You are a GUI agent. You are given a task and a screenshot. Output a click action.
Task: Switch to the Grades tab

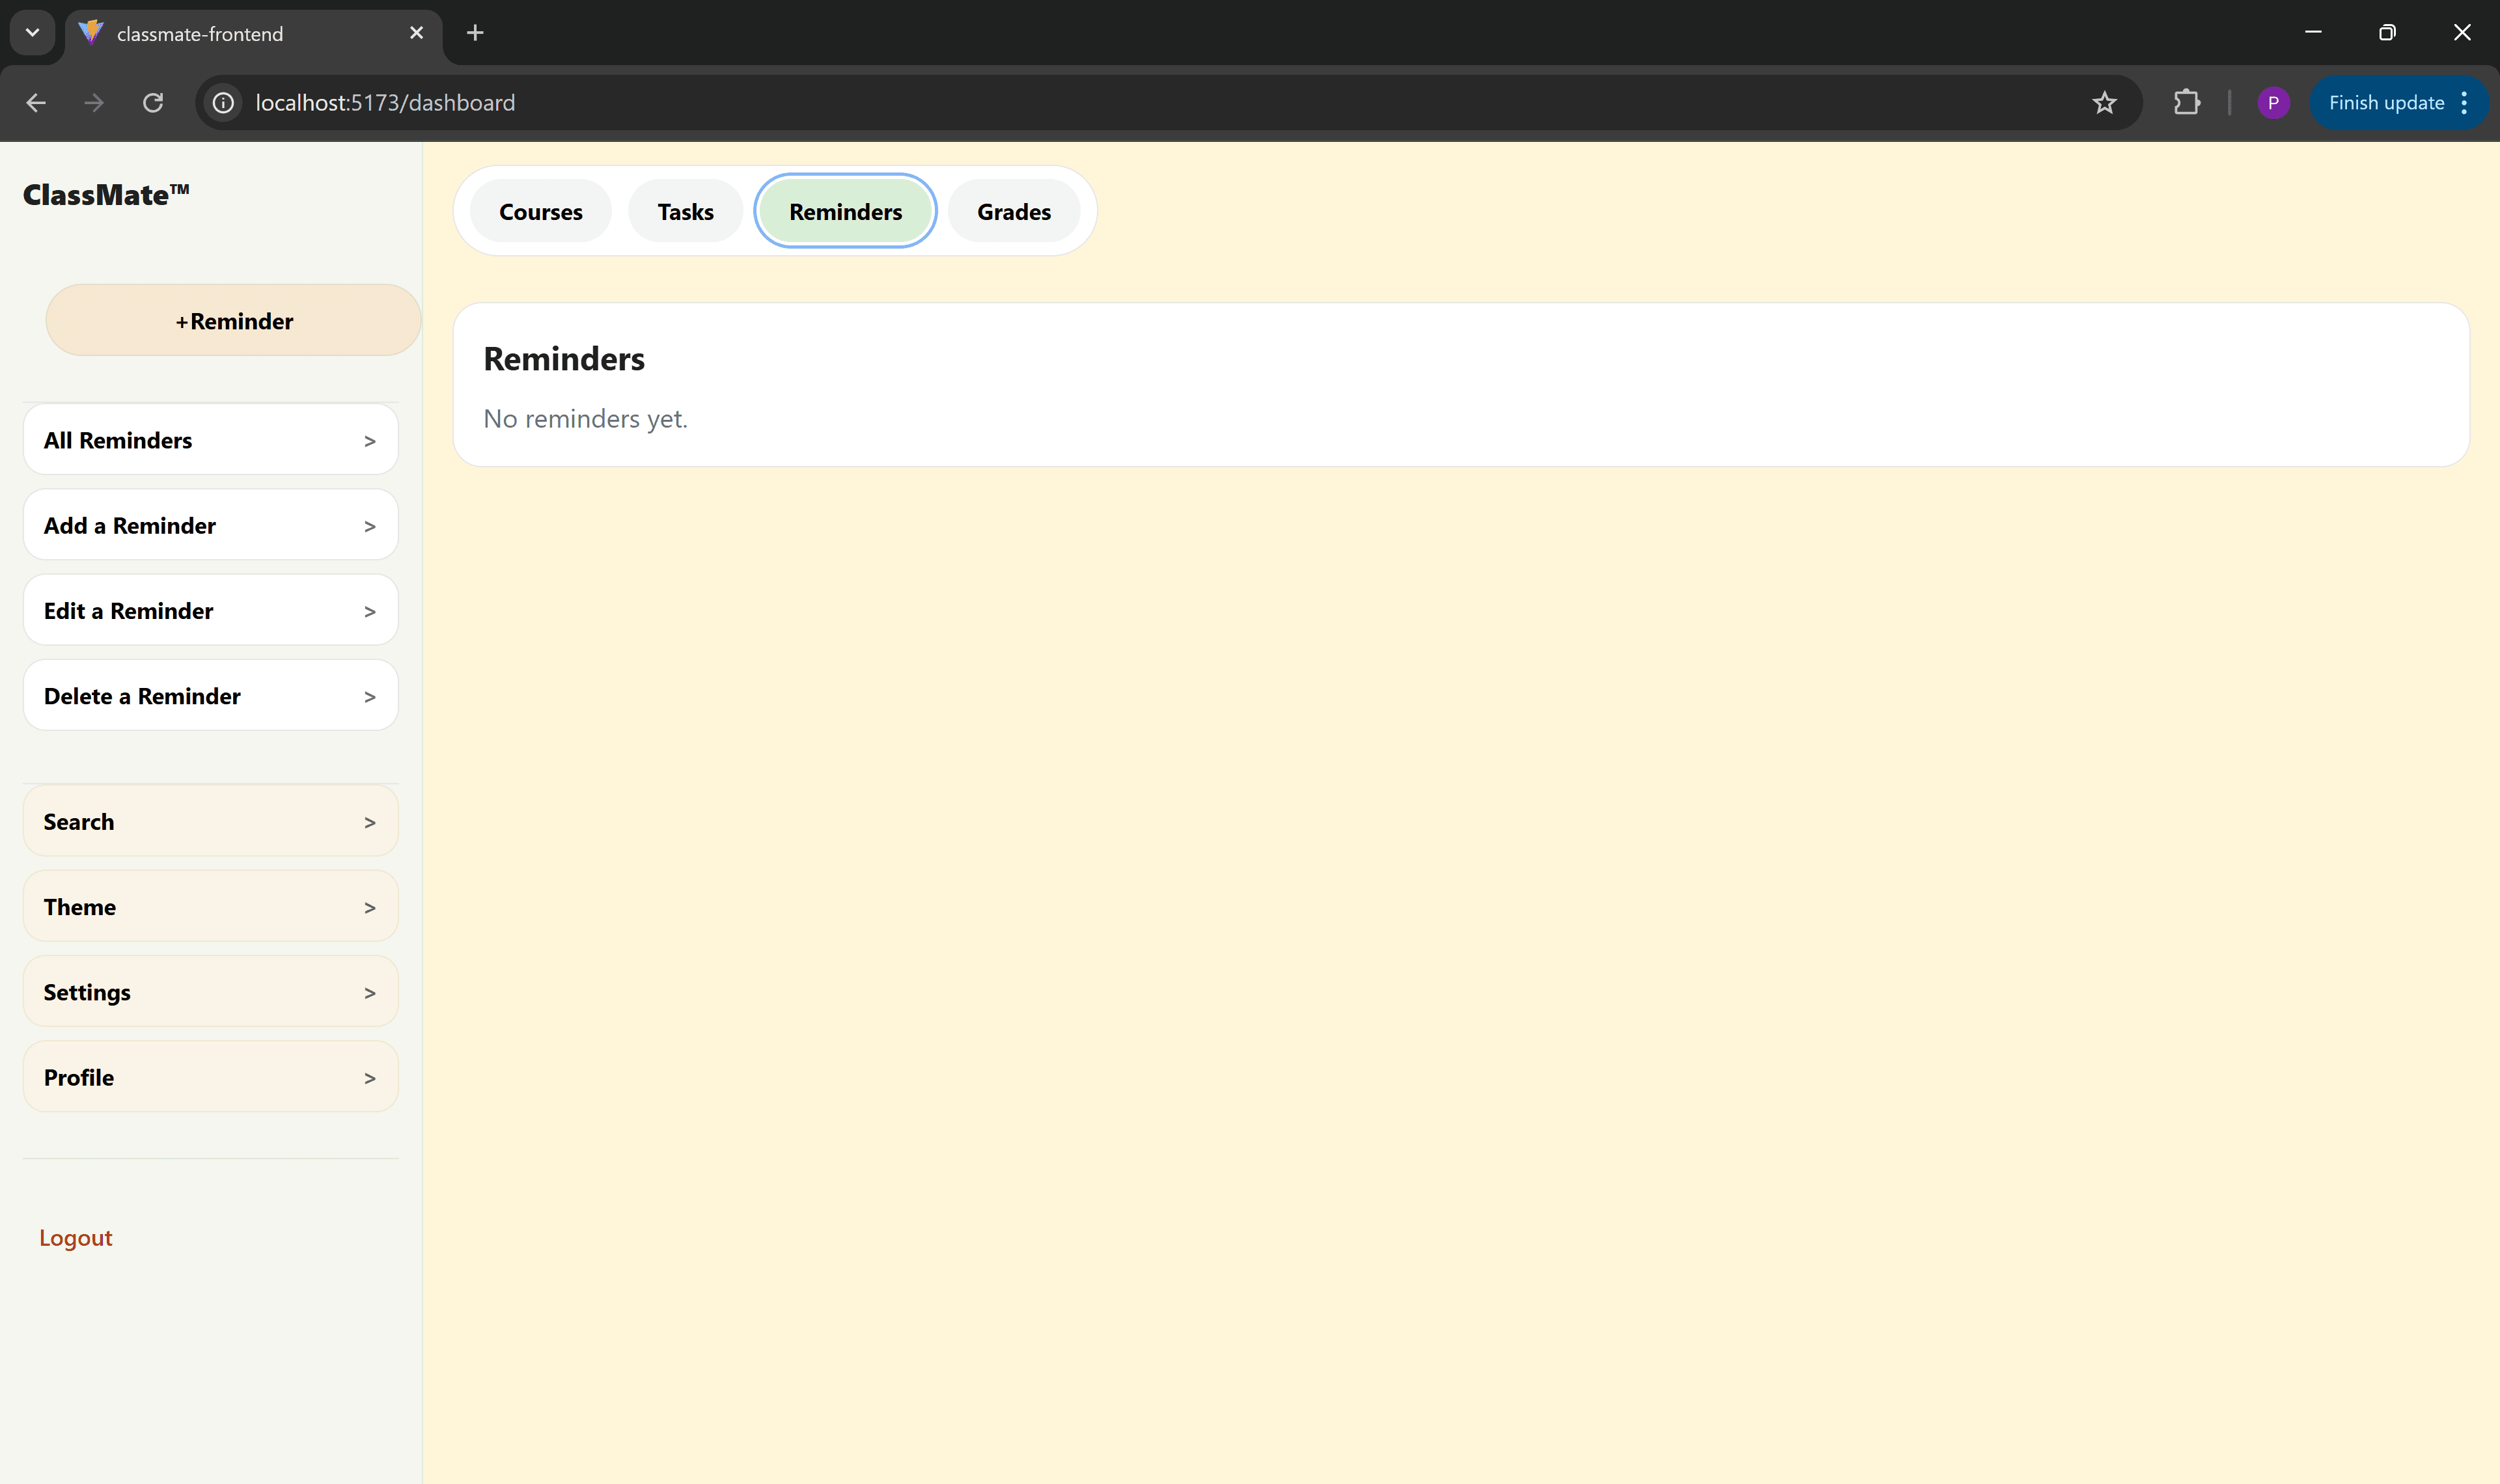[1013, 212]
